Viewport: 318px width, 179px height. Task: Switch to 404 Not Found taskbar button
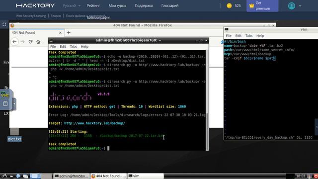tap(108, 176)
